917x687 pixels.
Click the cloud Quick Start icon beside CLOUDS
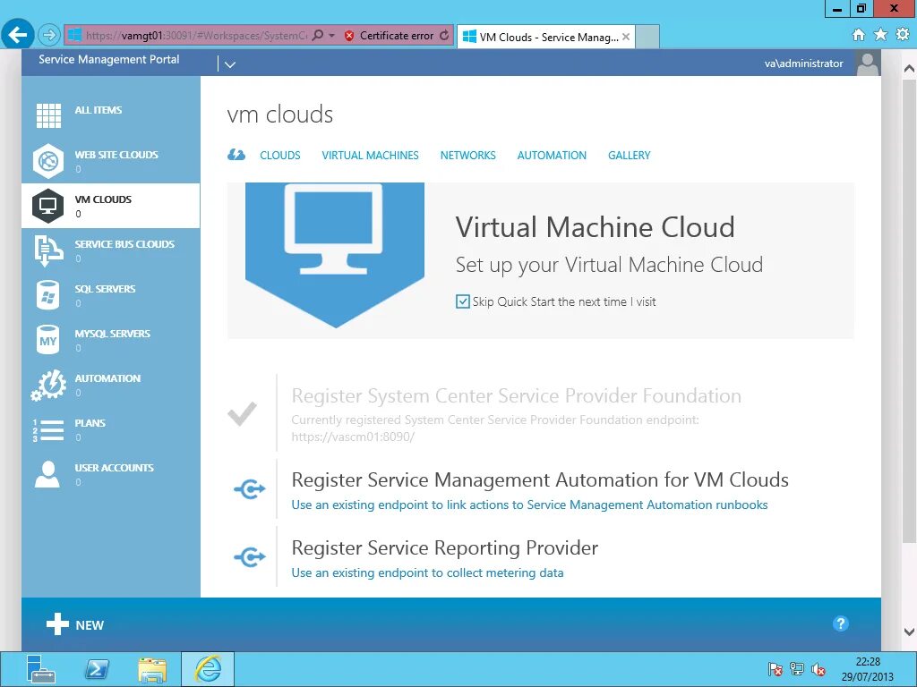236,155
